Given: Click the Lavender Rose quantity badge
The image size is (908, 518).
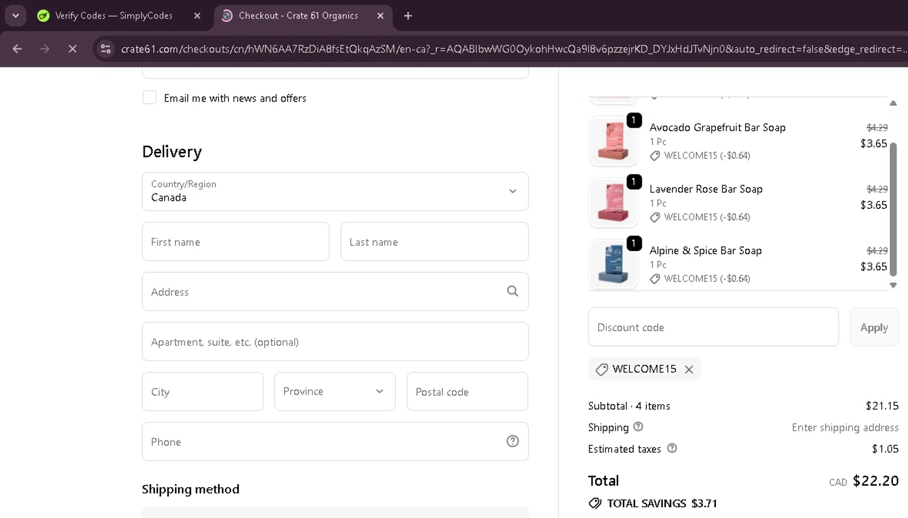Looking at the screenshot, I should (634, 182).
